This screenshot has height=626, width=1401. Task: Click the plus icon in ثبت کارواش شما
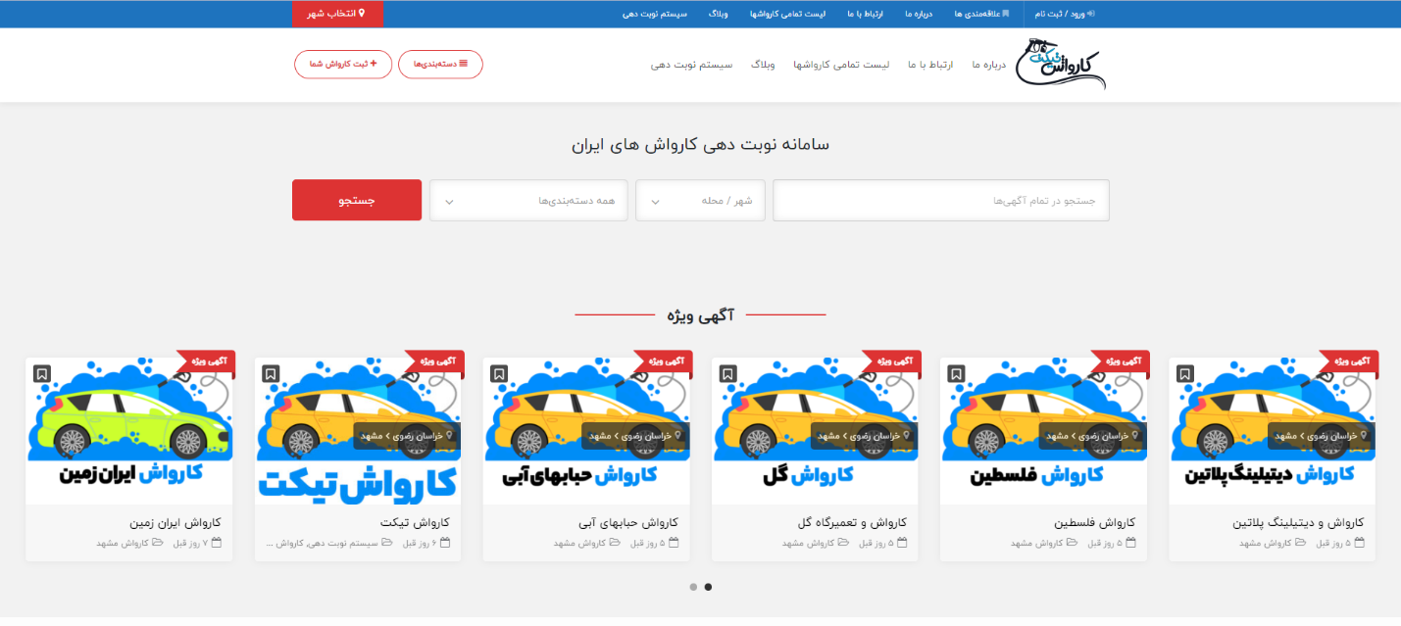point(374,64)
